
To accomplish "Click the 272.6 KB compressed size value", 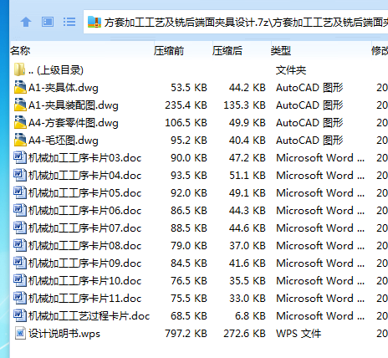I will pos(244,334).
